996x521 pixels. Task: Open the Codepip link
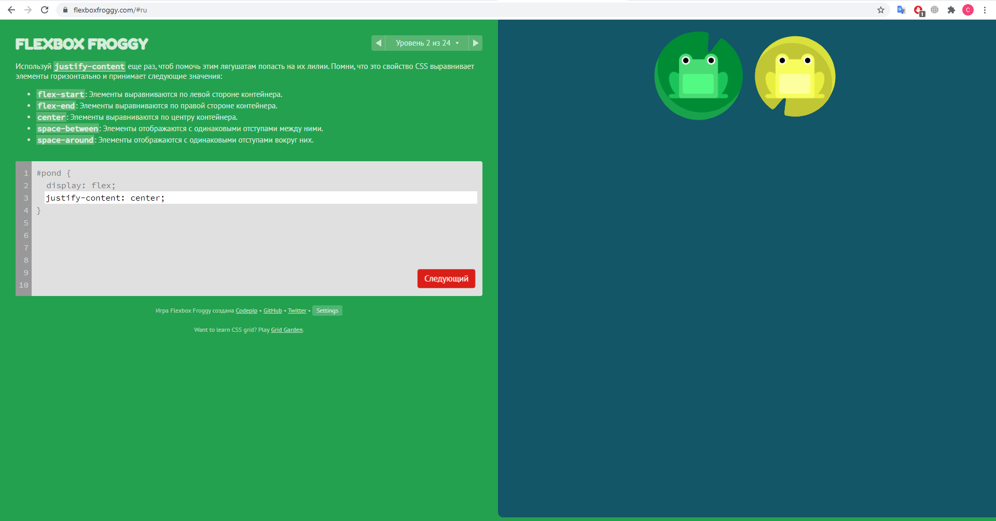click(x=246, y=311)
